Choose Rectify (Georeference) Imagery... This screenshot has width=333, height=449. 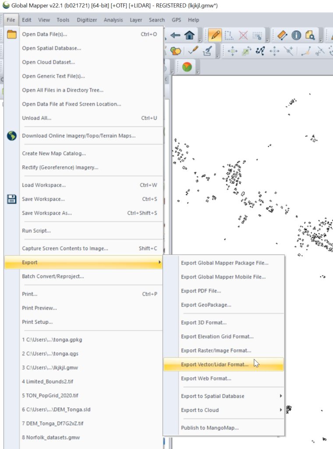tap(84, 167)
